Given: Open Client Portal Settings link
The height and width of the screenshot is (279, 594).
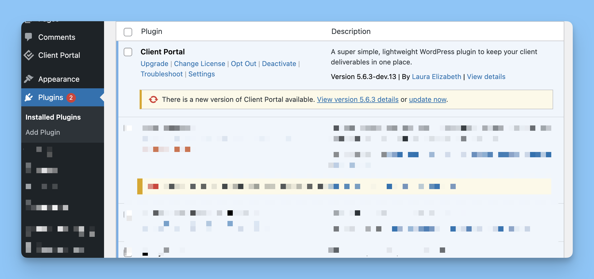Looking at the screenshot, I should pos(202,74).
